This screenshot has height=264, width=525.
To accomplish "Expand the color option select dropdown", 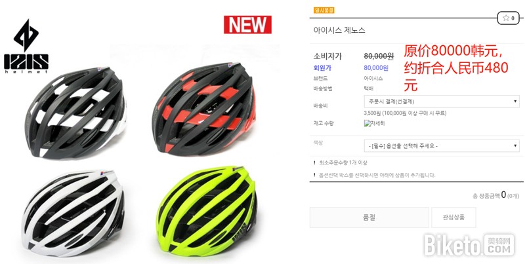I will (442, 145).
